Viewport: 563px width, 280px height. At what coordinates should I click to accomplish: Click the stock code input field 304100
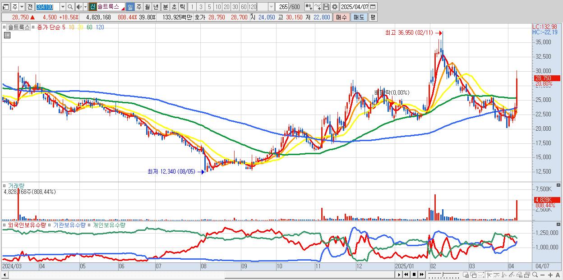click(x=47, y=7)
